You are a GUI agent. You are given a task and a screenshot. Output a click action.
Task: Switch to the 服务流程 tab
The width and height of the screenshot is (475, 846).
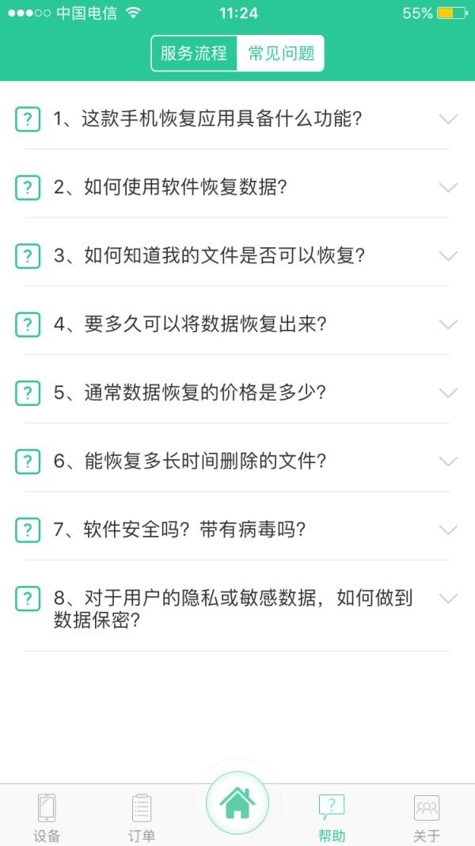[x=194, y=54]
